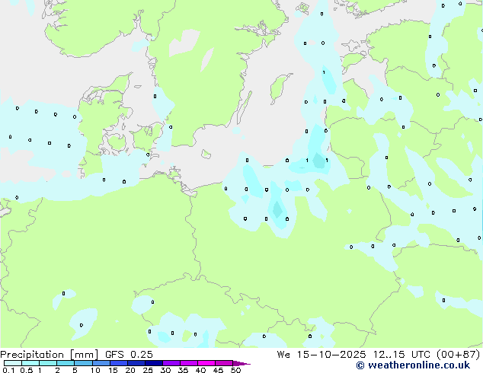Select the 25–30 mm navy legend swatch
483x373 pixels.
[154, 363]
